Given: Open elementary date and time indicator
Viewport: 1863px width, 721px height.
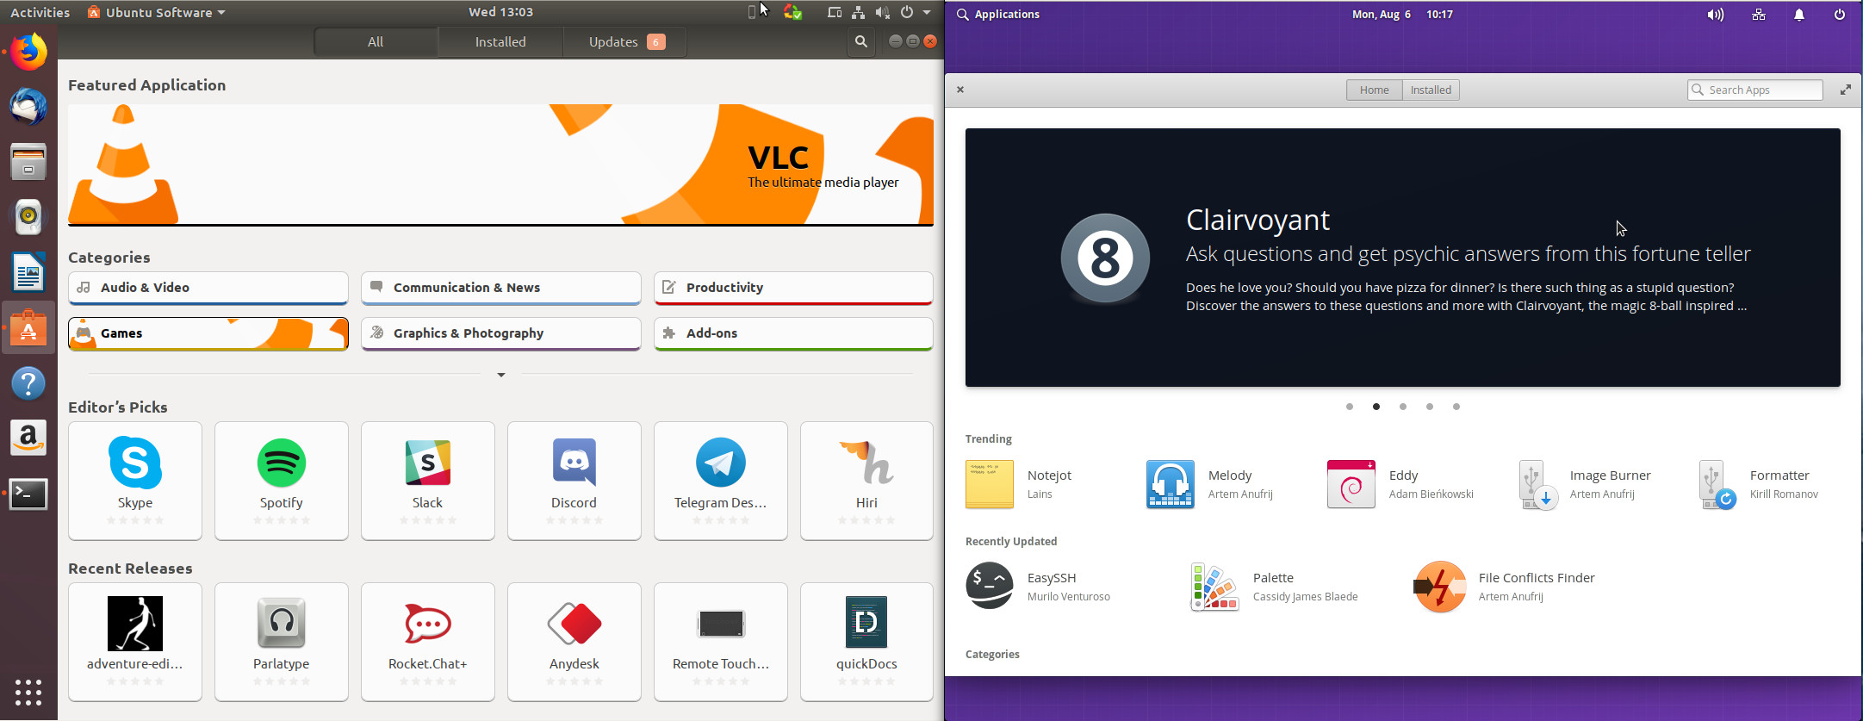Looking at the screenshot, I should tap(1402, 15).
